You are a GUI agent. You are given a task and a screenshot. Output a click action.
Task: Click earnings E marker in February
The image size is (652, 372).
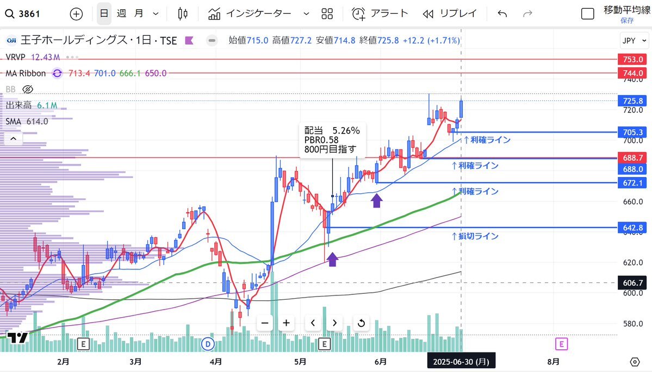pyautogui.click(x=84, y=344)
